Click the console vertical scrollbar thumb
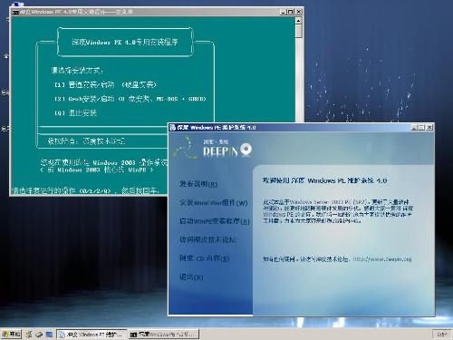The image size is (453, 340). 299,31
